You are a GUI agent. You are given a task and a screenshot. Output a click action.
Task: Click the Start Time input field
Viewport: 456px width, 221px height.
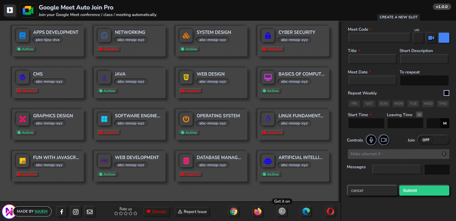pyautogui.click(x=366, y=123)
